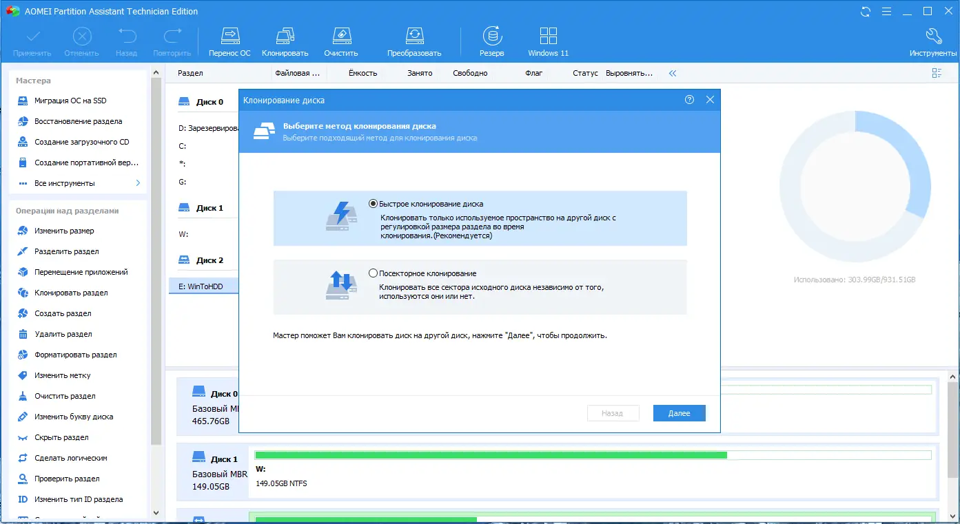Open the Преобразовать toolbar menu
Image resolution: width=960 pixels, height=524 pixels.
(414, 42)
